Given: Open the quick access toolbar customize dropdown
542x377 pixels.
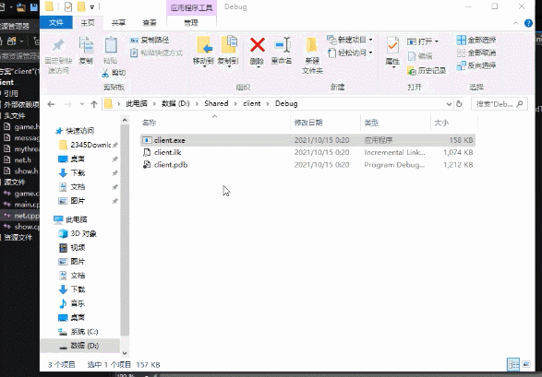Looking at the screenshot, I should [92, 6].
